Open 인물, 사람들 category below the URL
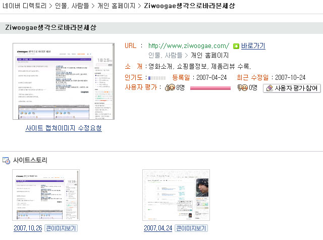The height and width of the screenshot is (240, 323). pyautogui.click(x=166, y=55)
